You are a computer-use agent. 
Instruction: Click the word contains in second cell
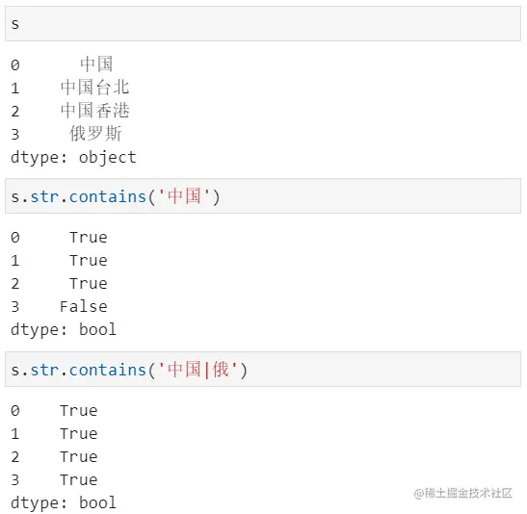coord(108,196)
